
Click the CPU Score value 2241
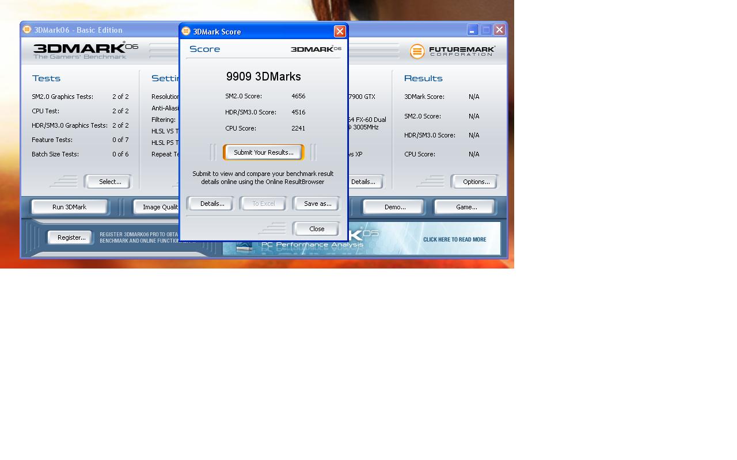[x=298, y=129]
